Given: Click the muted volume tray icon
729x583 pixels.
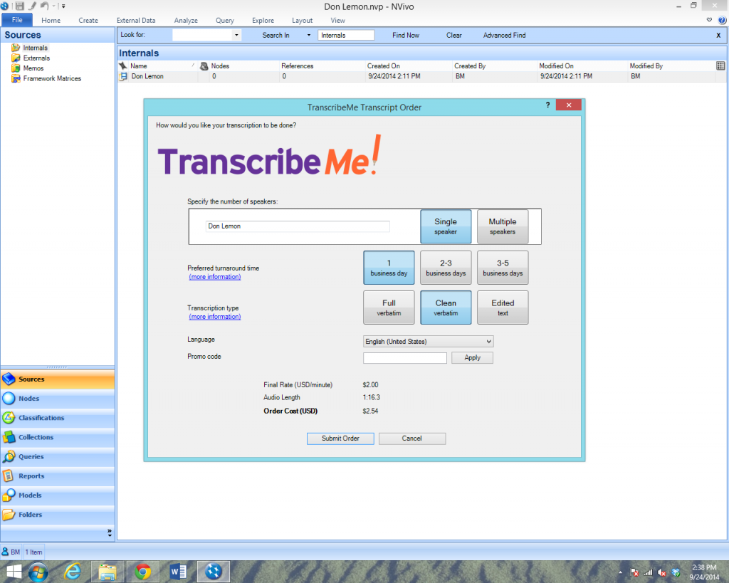Looking at the screenshot, I should click(662, 573).
